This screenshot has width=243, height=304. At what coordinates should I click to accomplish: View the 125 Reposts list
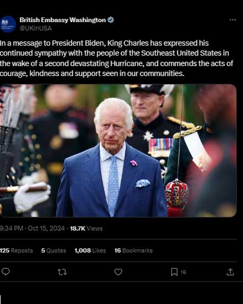[x=17, y=251]
